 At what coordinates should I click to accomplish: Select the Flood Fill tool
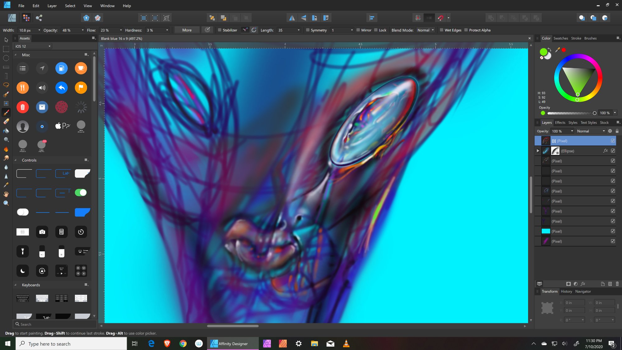point(6,131)
